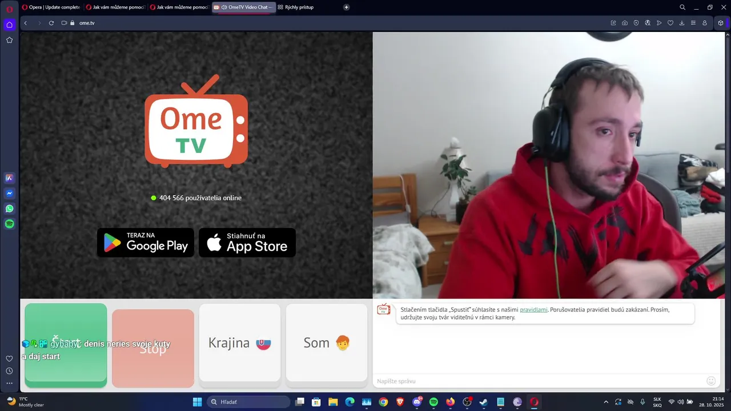Image resolution: width=731 pixels, height=411 pixels.
Task: Expand the system tray hidden icons chevron
Action: point(606,402)
